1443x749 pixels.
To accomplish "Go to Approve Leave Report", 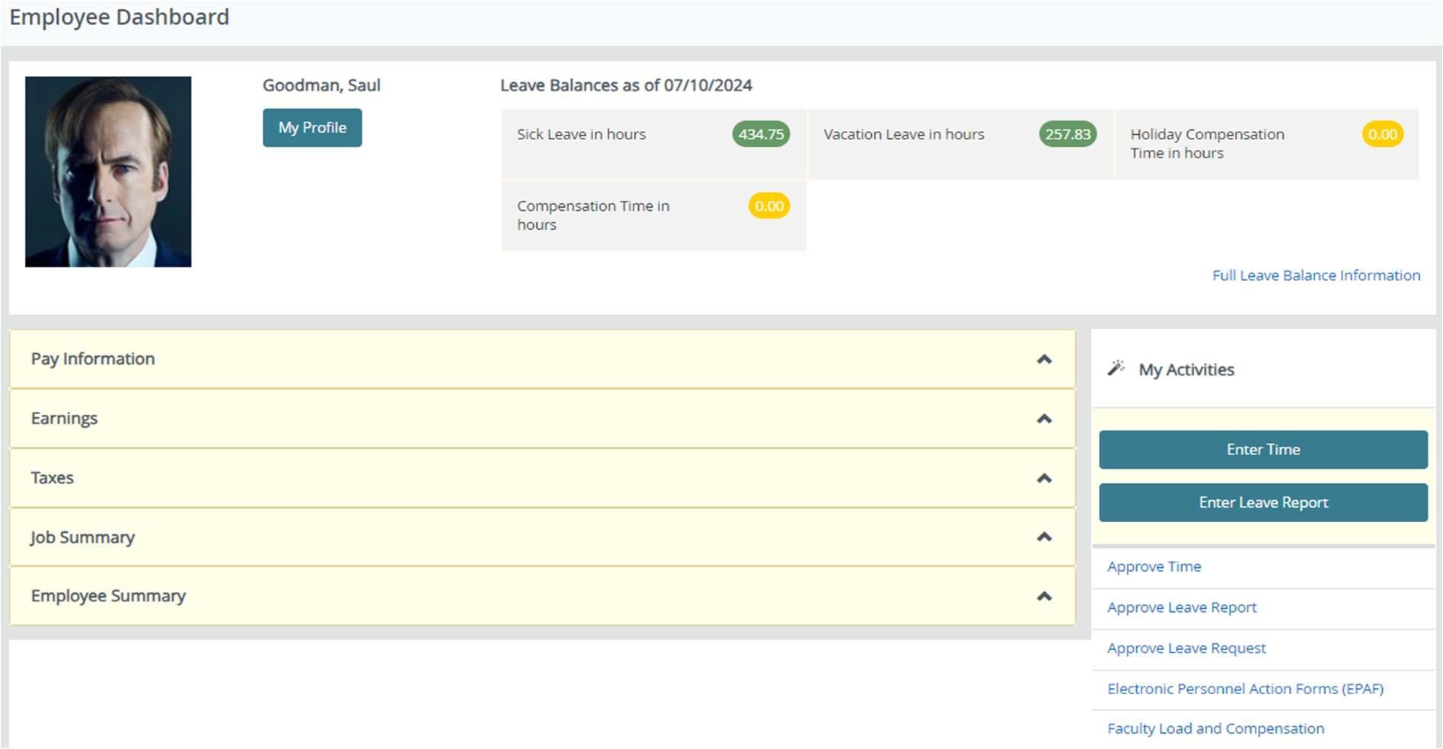I will tap(1181, 607).
